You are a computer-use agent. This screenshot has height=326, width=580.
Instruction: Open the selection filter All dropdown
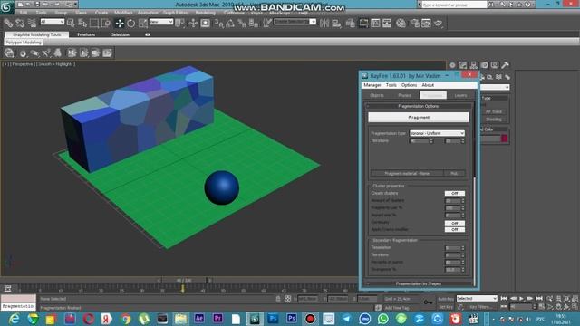tap(53, 22)
